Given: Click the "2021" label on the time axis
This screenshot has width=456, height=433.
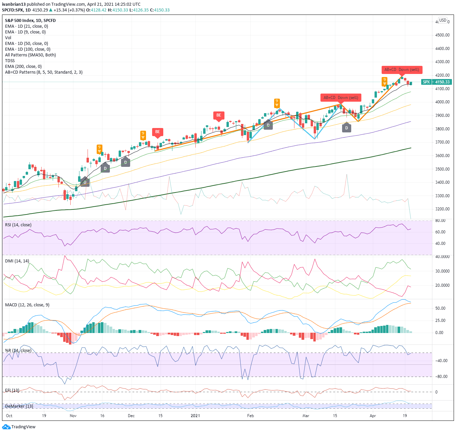Looking at the screenshot, I should (x=195, y=416).
